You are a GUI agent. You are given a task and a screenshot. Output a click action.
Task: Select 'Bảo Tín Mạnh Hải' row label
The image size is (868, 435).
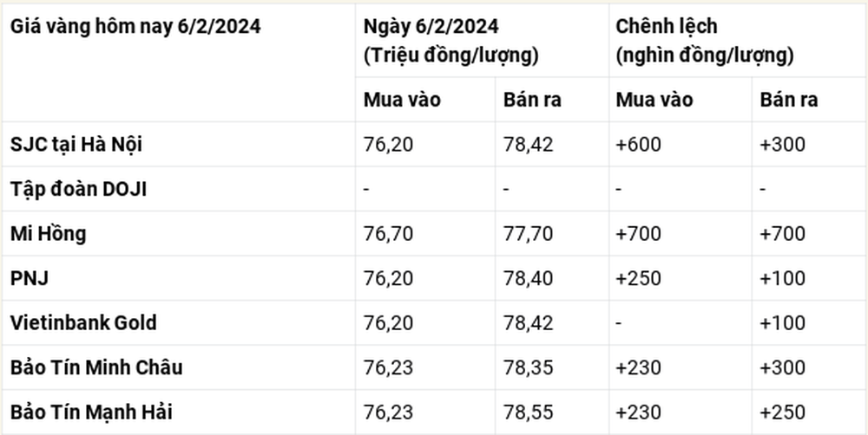(91, 412)
